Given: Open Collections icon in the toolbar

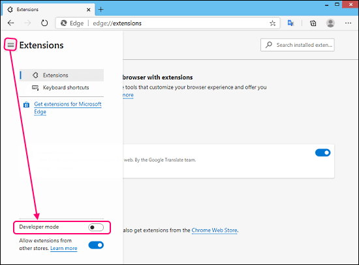Looking at the screenshot, I should [x=313, y=23].
